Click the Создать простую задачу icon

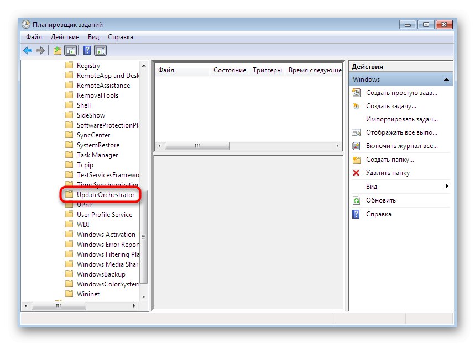(x=356, y=93)
